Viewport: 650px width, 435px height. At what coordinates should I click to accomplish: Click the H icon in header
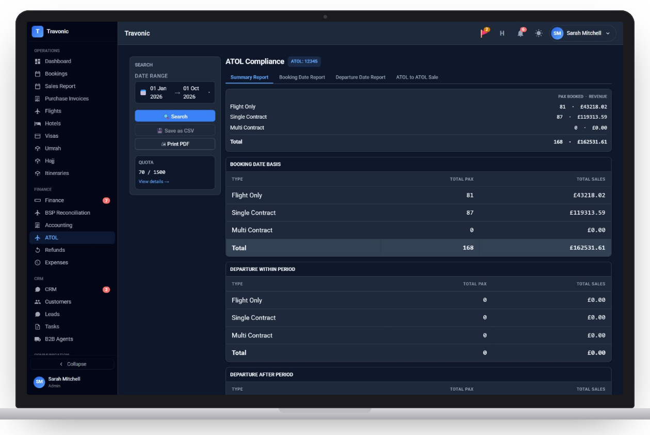502,33
